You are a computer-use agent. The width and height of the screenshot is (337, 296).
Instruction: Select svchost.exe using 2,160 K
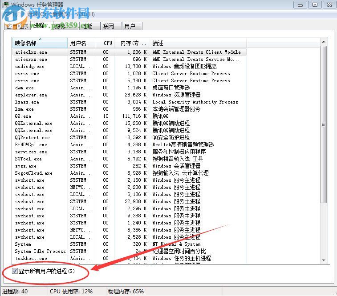[x=130, y=180]
